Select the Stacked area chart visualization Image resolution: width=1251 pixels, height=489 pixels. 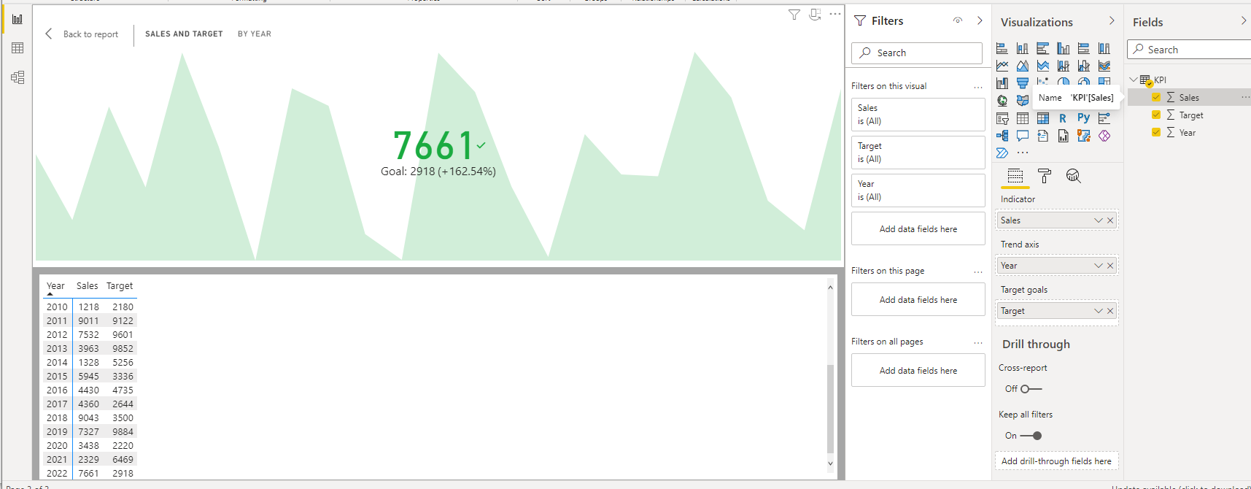point(1043,66)
